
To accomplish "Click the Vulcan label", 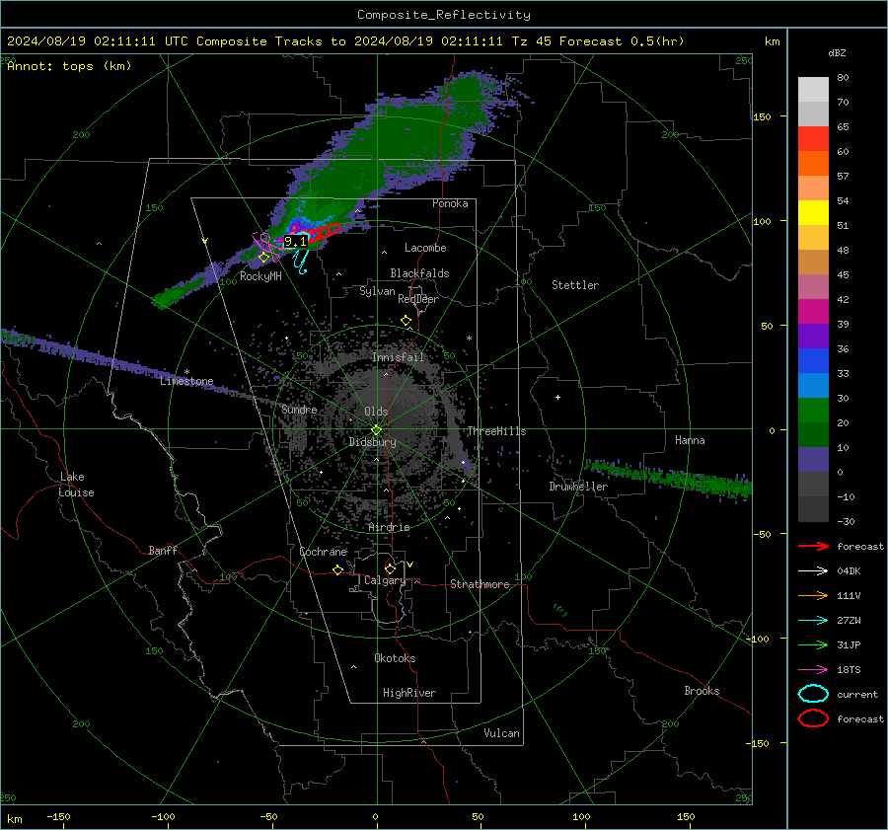I will (x=501, y=733).
